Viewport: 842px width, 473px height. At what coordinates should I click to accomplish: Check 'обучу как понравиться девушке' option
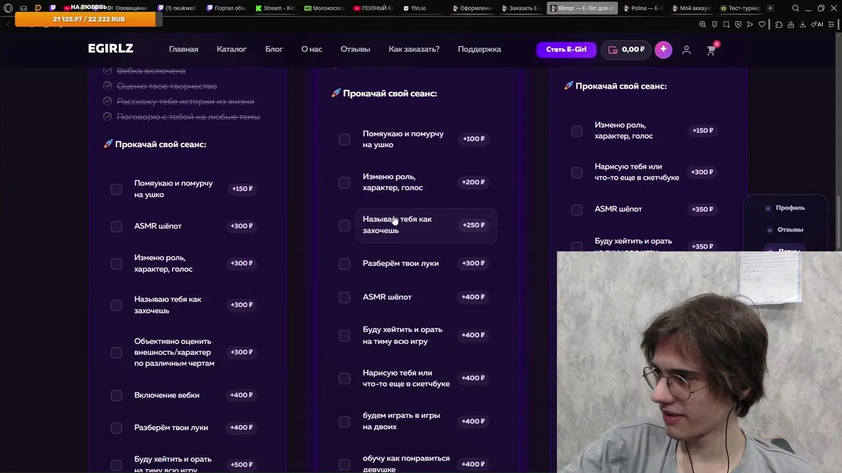point(345,464)
